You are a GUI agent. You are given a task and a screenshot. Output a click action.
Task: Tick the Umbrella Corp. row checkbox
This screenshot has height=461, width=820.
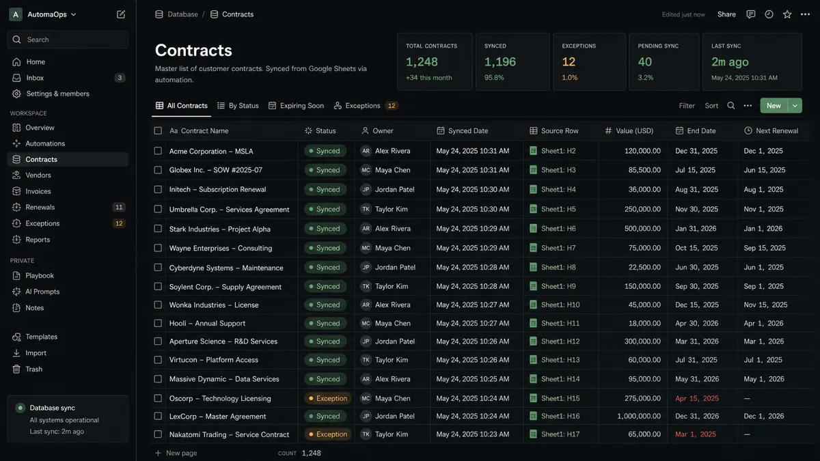158,209
